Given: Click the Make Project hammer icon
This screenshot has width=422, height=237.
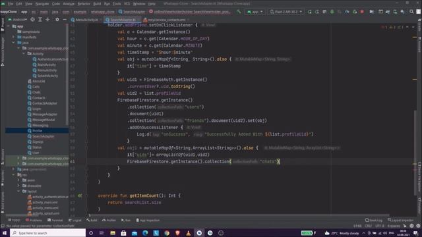Looking at the screenshot, I should [x=239, y=12].
